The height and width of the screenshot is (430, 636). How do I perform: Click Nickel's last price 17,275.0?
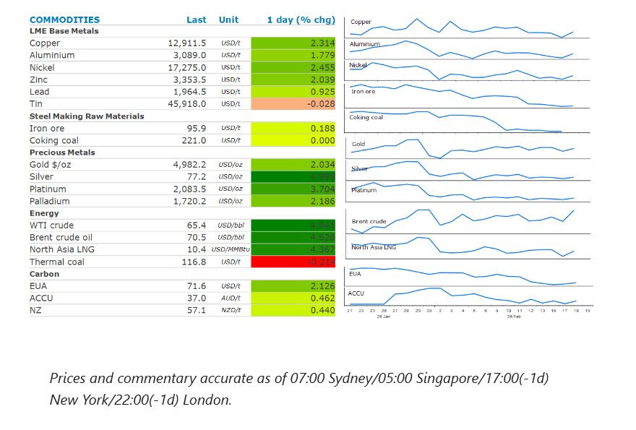pos(187,67)
